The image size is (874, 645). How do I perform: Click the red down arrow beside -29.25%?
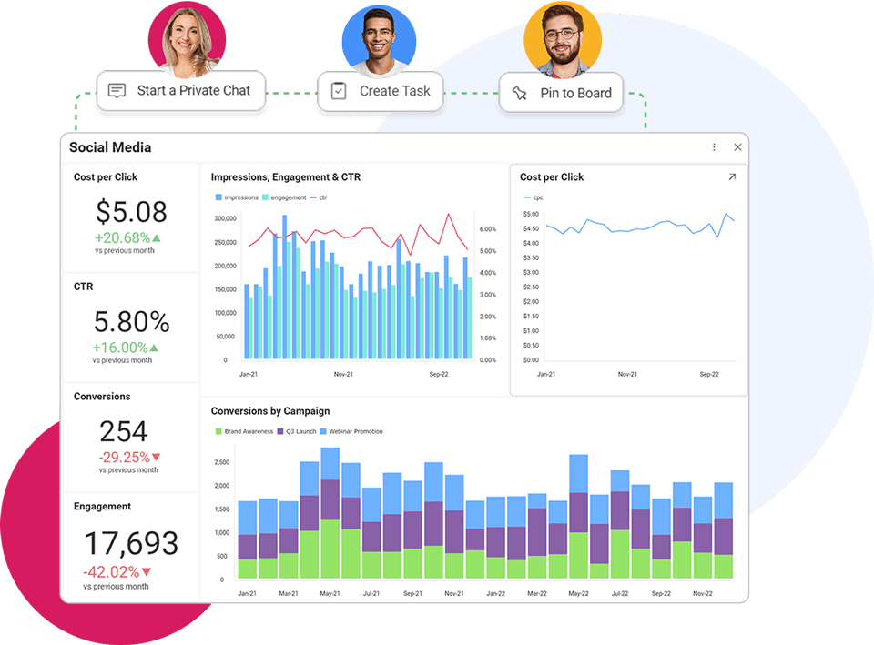point(156,458)
